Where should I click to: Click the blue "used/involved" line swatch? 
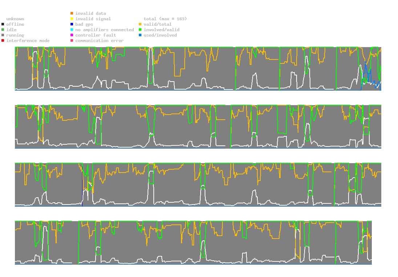140,35
